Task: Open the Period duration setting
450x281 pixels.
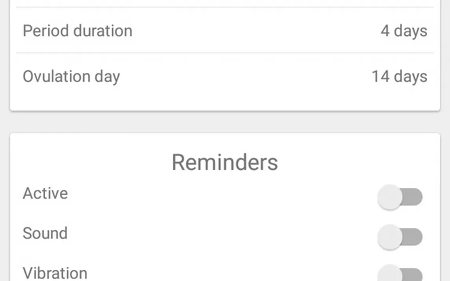Action: click(x=78, y=31)
